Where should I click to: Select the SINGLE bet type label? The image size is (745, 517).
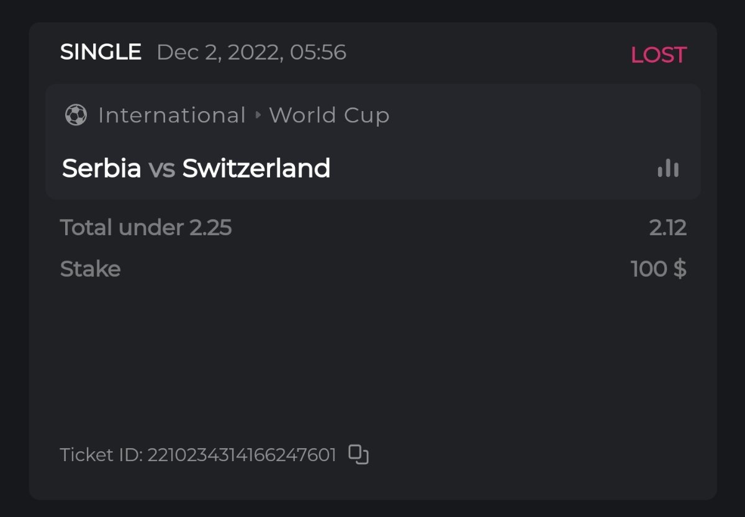(101, 52)
